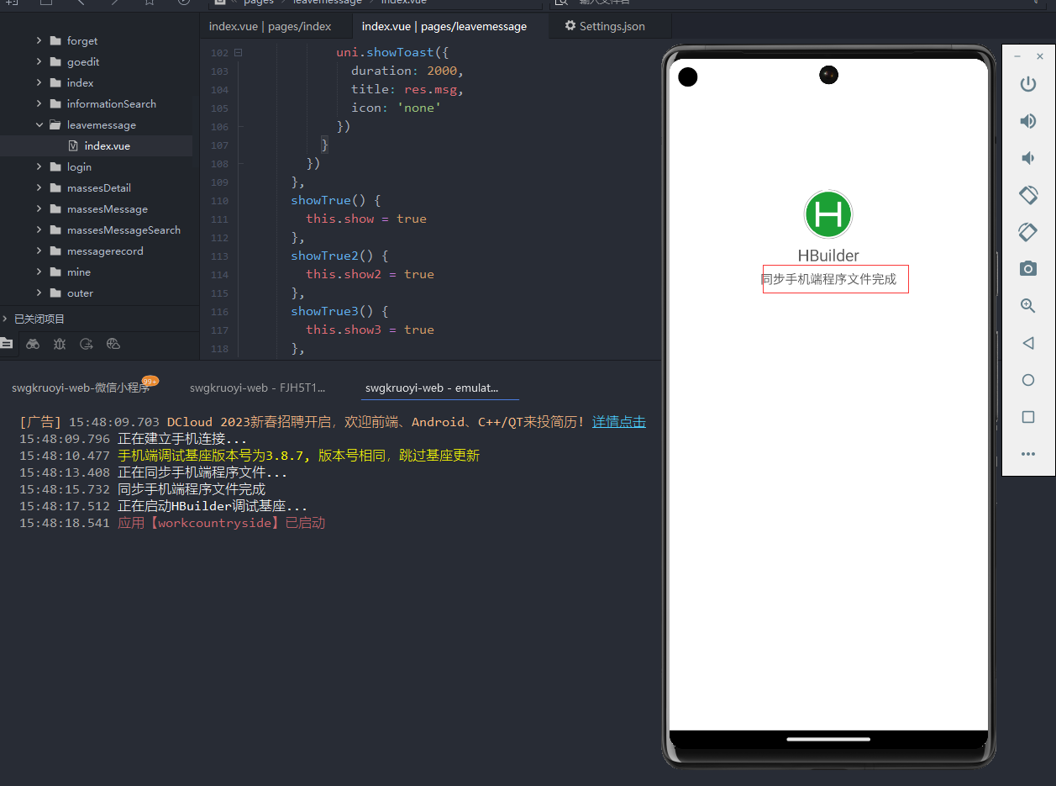Open the binoculars search panel icon

[x=33, y=344]
